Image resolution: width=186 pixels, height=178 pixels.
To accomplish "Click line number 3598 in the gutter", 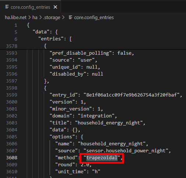I will pyautogui.click(x=12, y=88).
